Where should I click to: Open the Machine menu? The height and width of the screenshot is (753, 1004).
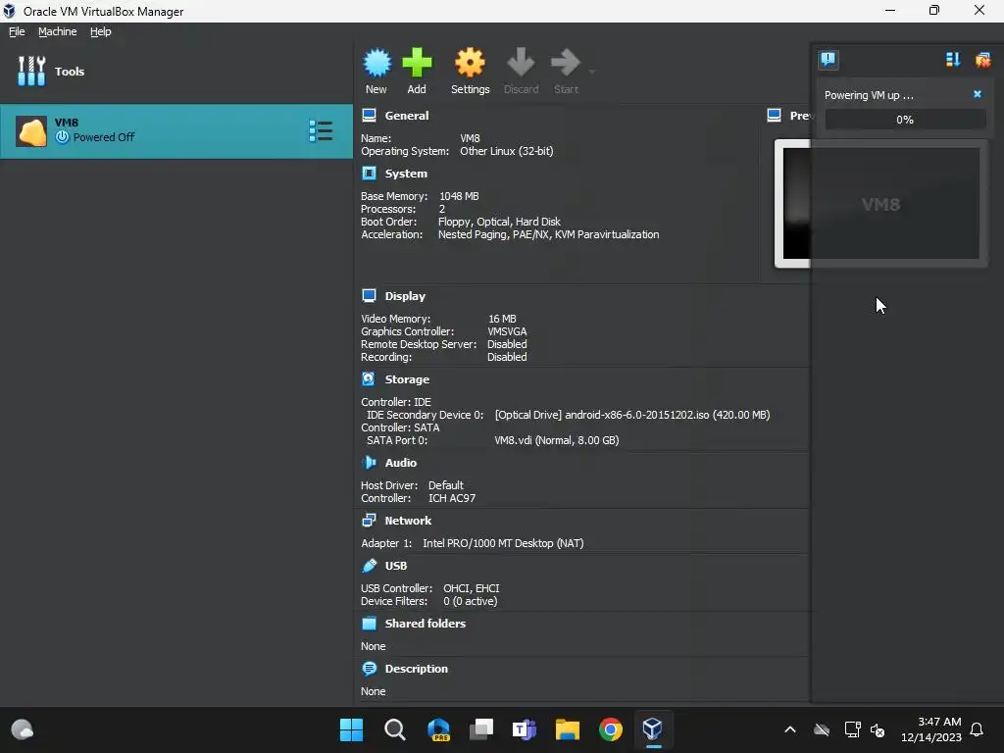coord(57,31)
